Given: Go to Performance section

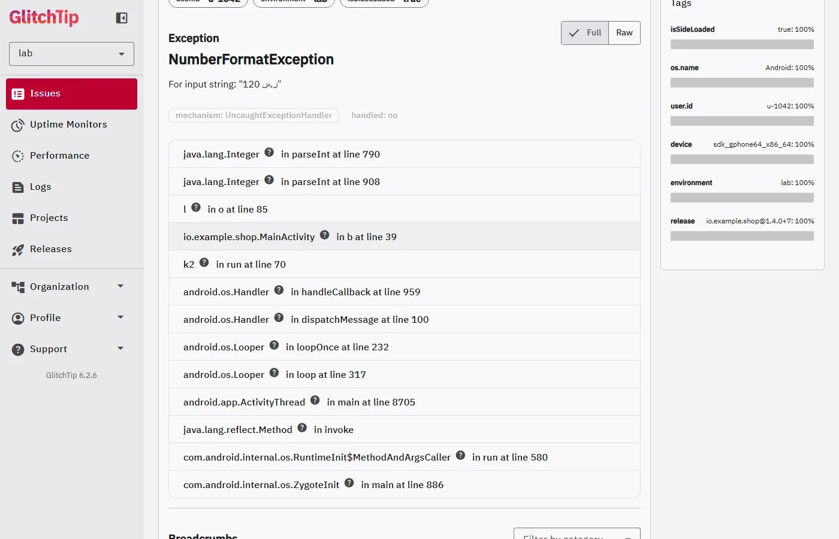Looking at the screenshot, I should [x=71, y=156].
